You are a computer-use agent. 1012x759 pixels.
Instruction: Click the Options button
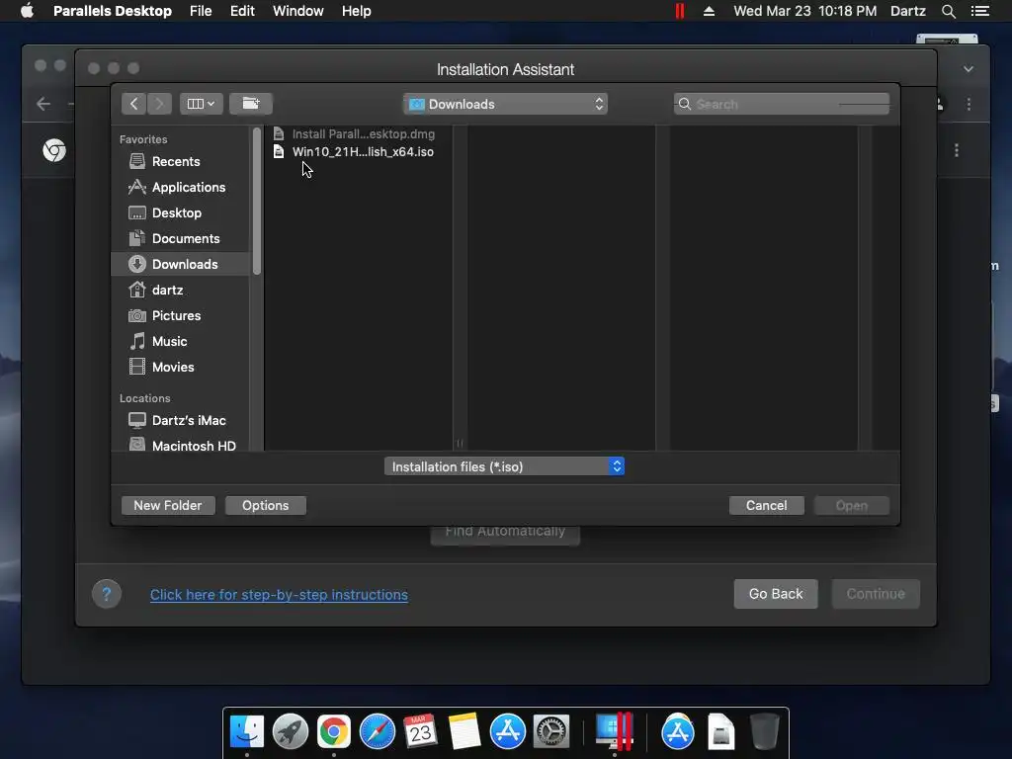[265, 505]
